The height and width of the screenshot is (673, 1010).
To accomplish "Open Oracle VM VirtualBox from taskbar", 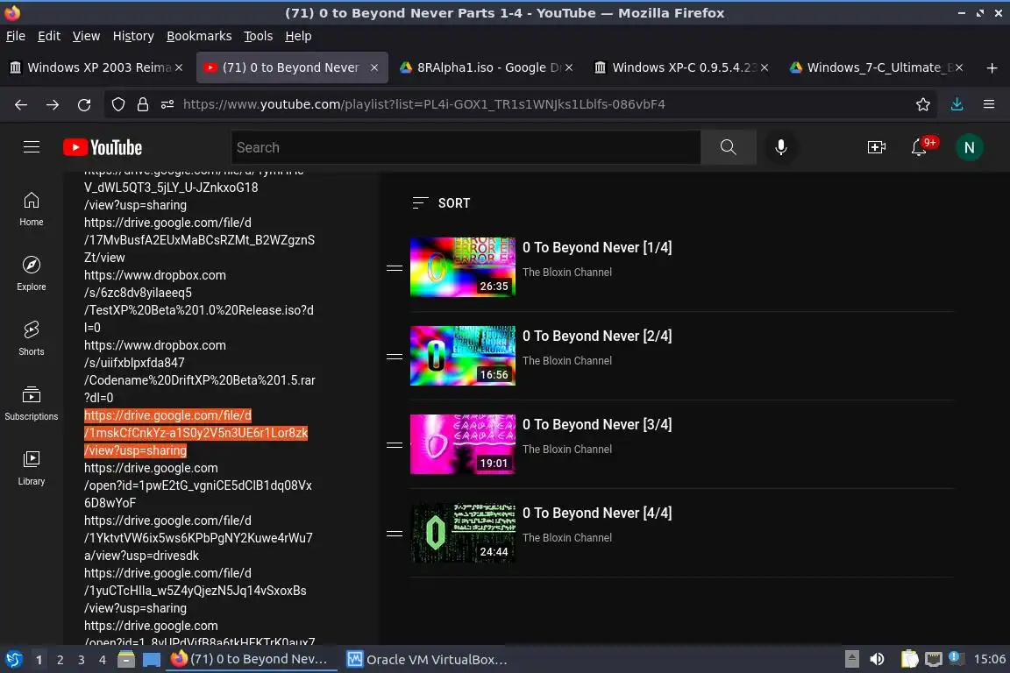I will (x=428, y=660).
